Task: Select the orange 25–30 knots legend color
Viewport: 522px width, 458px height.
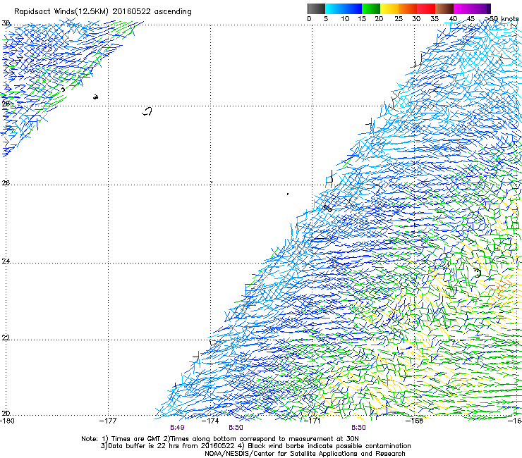Action: point(408,8)
